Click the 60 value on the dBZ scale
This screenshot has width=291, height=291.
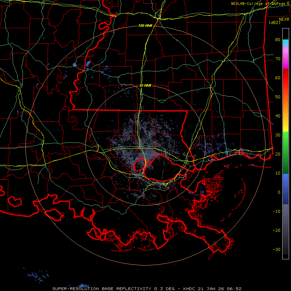click(278, 78)
